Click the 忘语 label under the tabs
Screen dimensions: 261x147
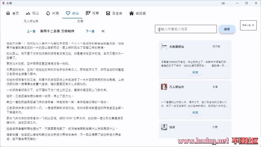tap(80, 21)
